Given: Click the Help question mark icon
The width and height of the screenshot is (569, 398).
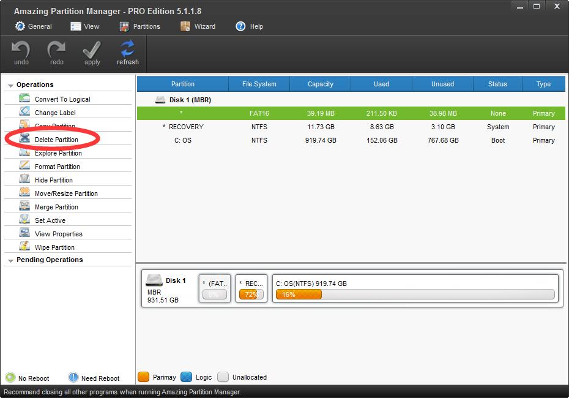Looking at the screenshot, I should [240, 26].
